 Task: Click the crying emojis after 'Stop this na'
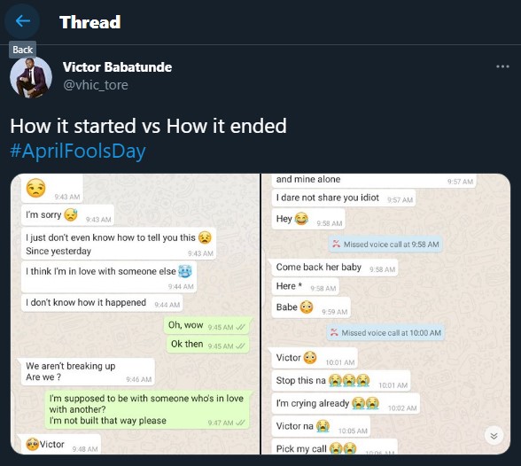(x=349, y=380)
